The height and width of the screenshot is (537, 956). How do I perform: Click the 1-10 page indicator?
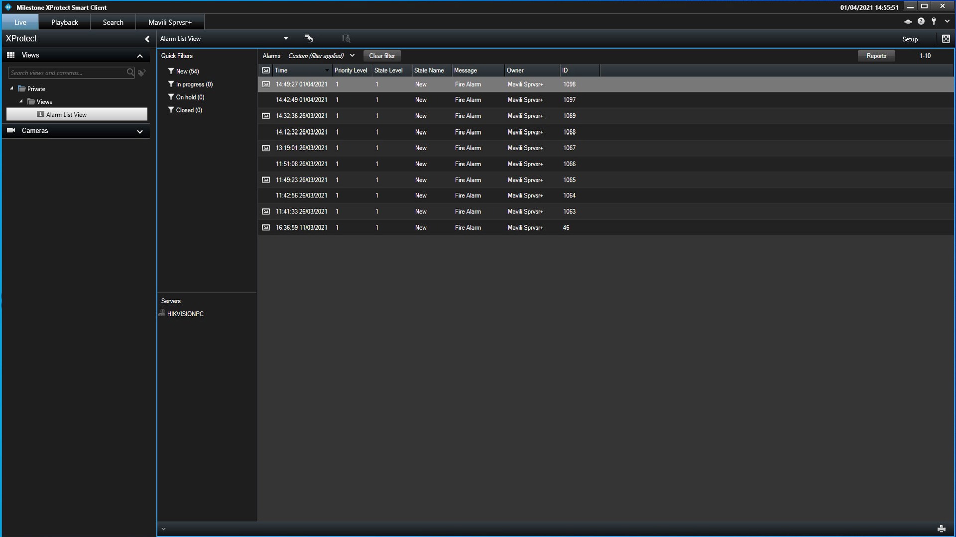[x=925, y=56]
